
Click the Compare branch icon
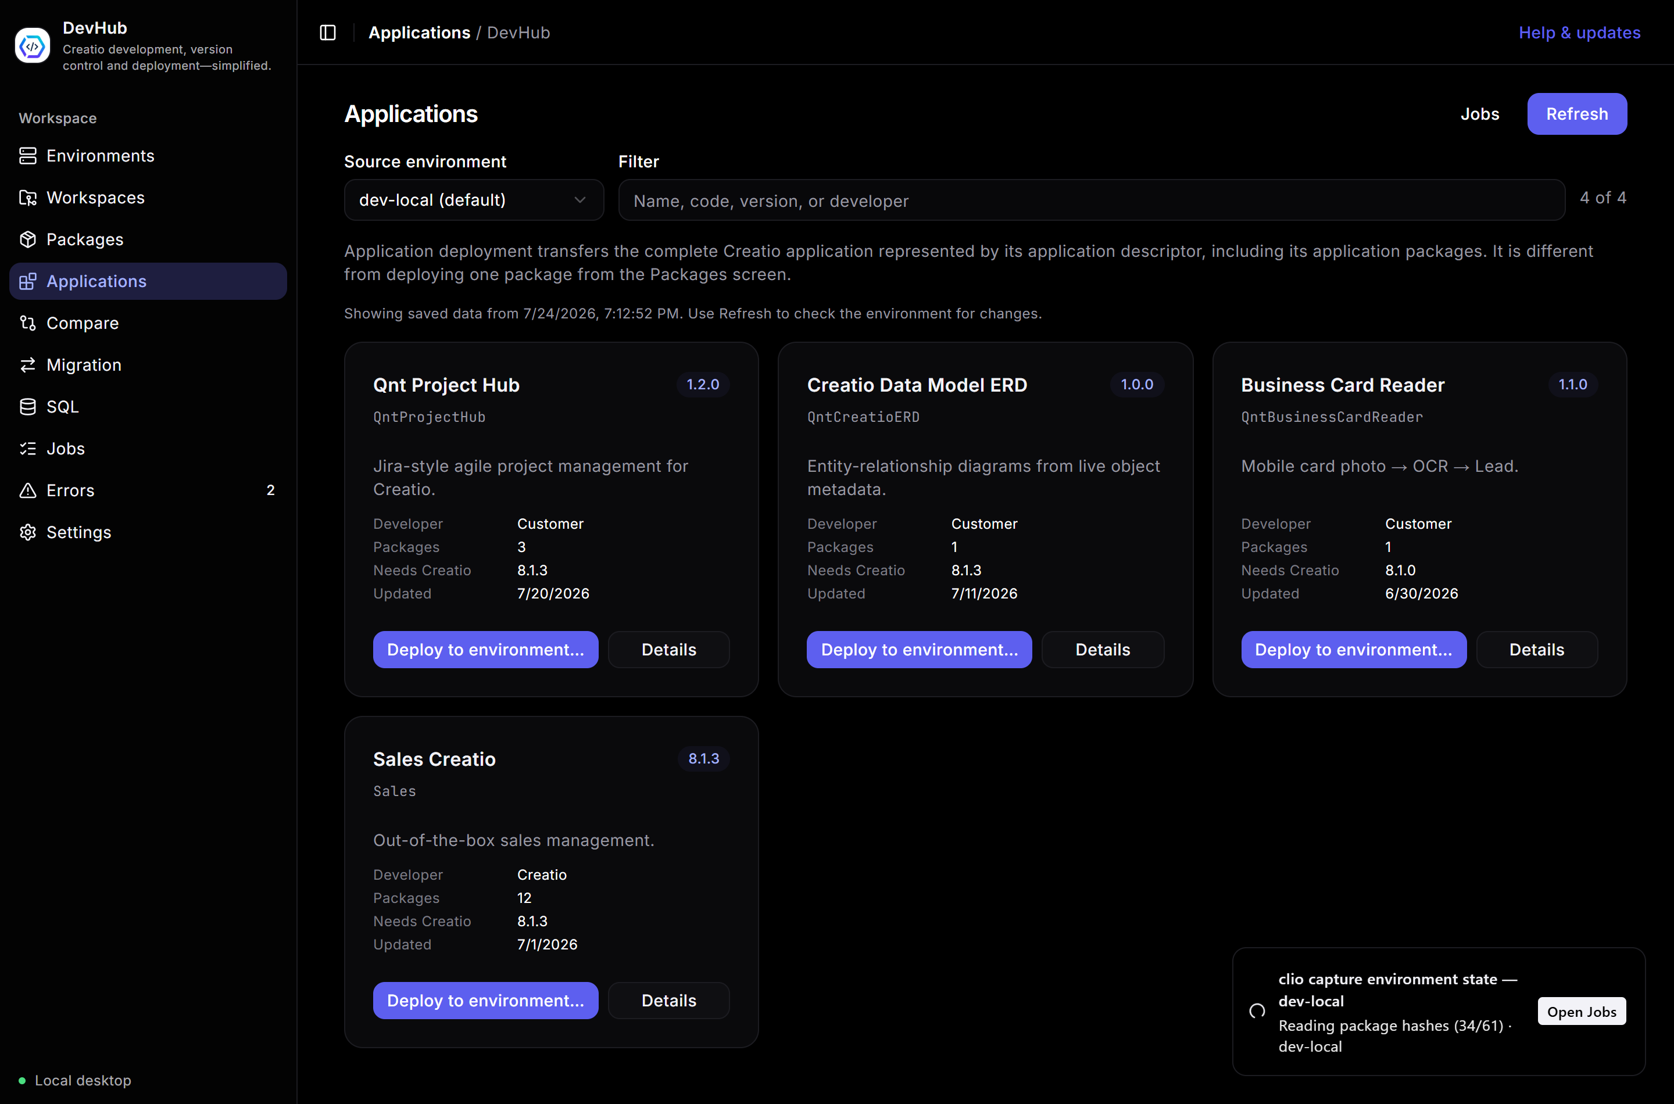pos(27,323)
